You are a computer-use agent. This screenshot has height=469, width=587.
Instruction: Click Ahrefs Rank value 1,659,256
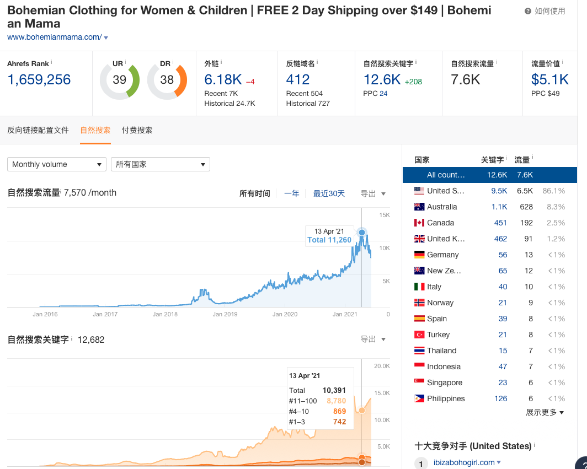(x=39, y=80)
